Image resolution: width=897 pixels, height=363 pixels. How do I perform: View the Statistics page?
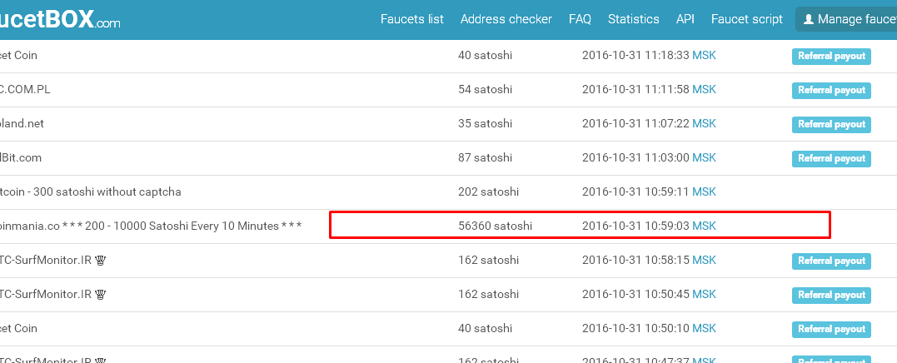click(x=633, y=19)
